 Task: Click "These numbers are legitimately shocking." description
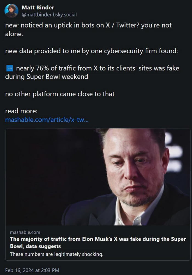coord(57,254)
